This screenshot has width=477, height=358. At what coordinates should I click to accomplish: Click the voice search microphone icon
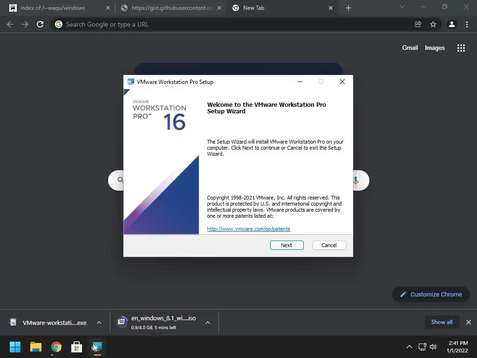pos(355,180)
